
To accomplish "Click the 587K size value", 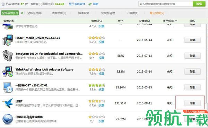I will tap(120, 56).
